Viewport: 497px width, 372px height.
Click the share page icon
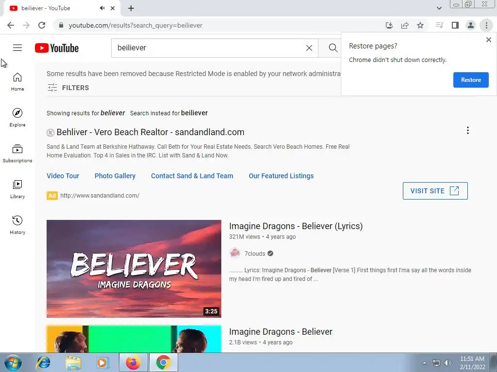click(x=405, y=25)
